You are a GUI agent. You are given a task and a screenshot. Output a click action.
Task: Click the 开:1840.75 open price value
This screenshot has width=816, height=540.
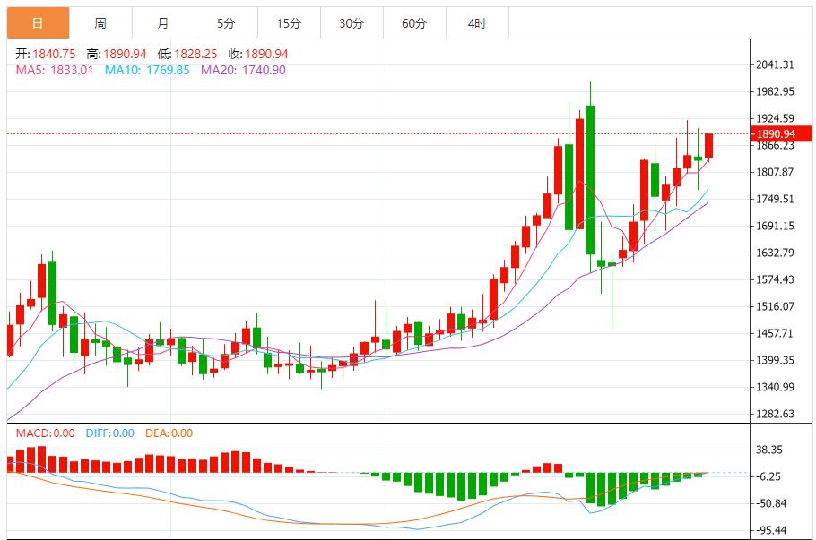(45, 54)
